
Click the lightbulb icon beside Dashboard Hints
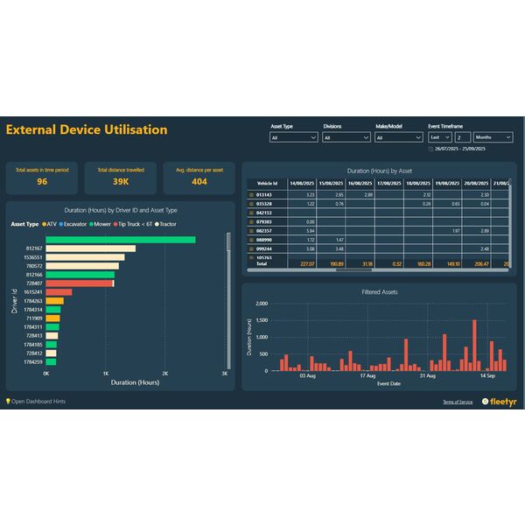(x=8, y=402)
